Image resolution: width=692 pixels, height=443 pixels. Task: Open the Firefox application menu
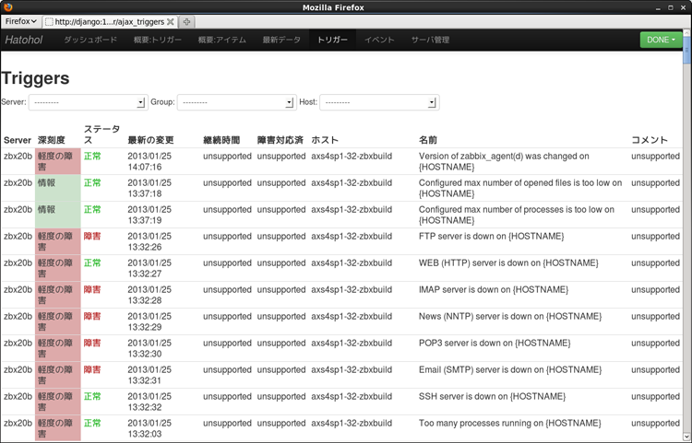tap(21, 20)
